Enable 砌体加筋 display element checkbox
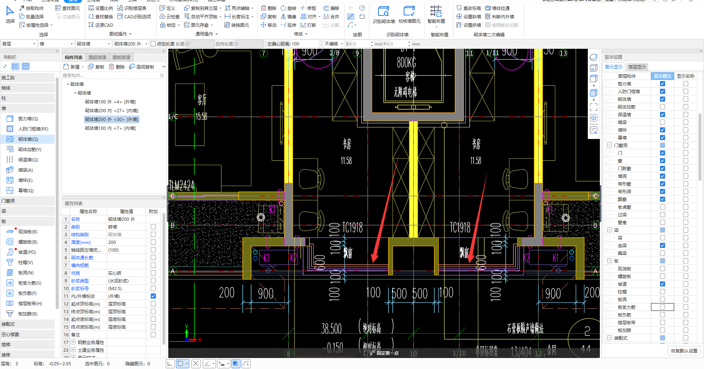This screenshot has height=369, width=704. [662, 107]
